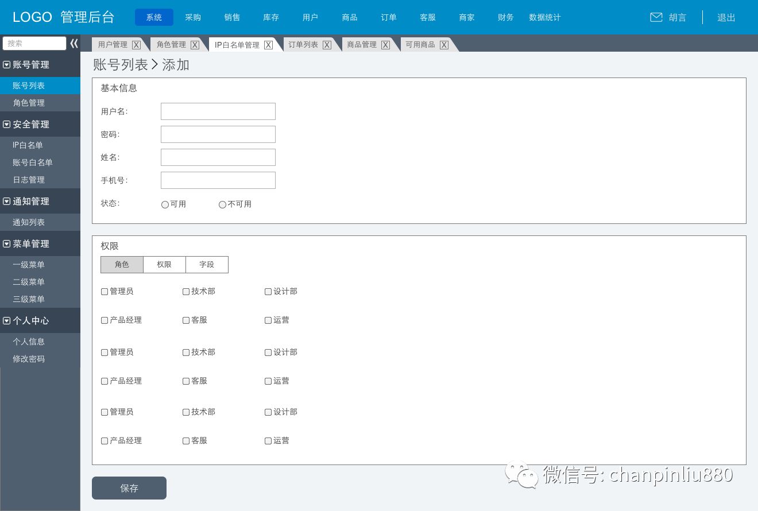Open the 商家 top navigation item

tap(467, 17)
